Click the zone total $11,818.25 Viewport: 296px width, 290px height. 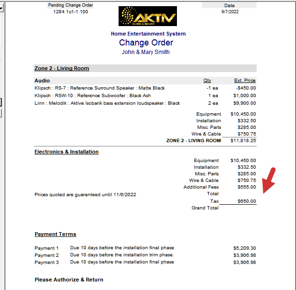243,141
